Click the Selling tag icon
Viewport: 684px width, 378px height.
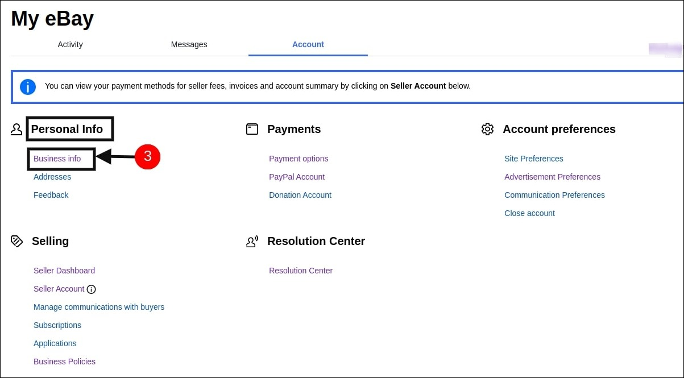click(16, 241)
